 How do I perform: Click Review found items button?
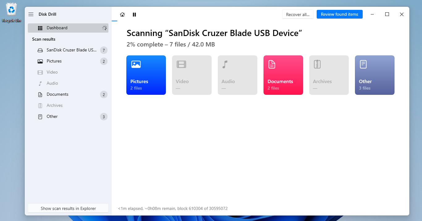point(340,14)
